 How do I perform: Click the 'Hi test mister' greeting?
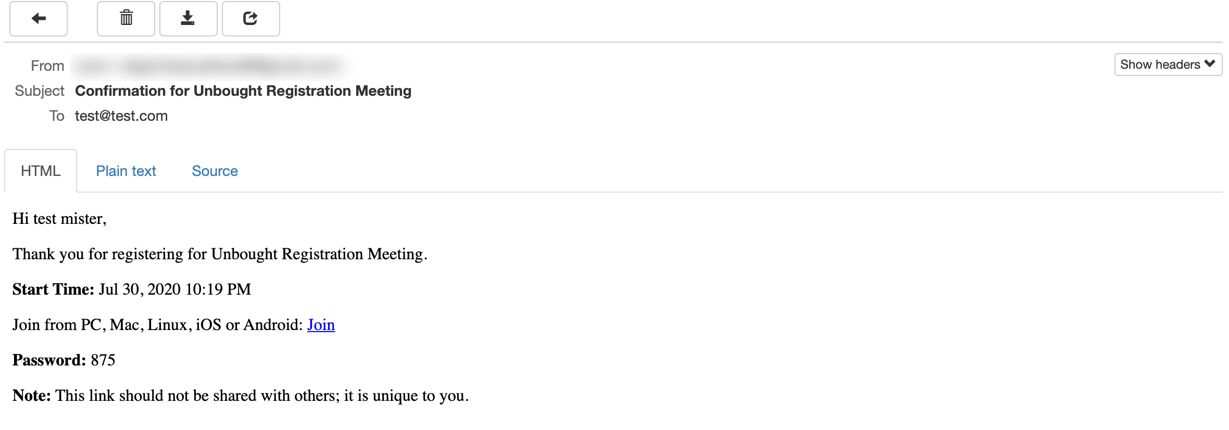[59, 219]
